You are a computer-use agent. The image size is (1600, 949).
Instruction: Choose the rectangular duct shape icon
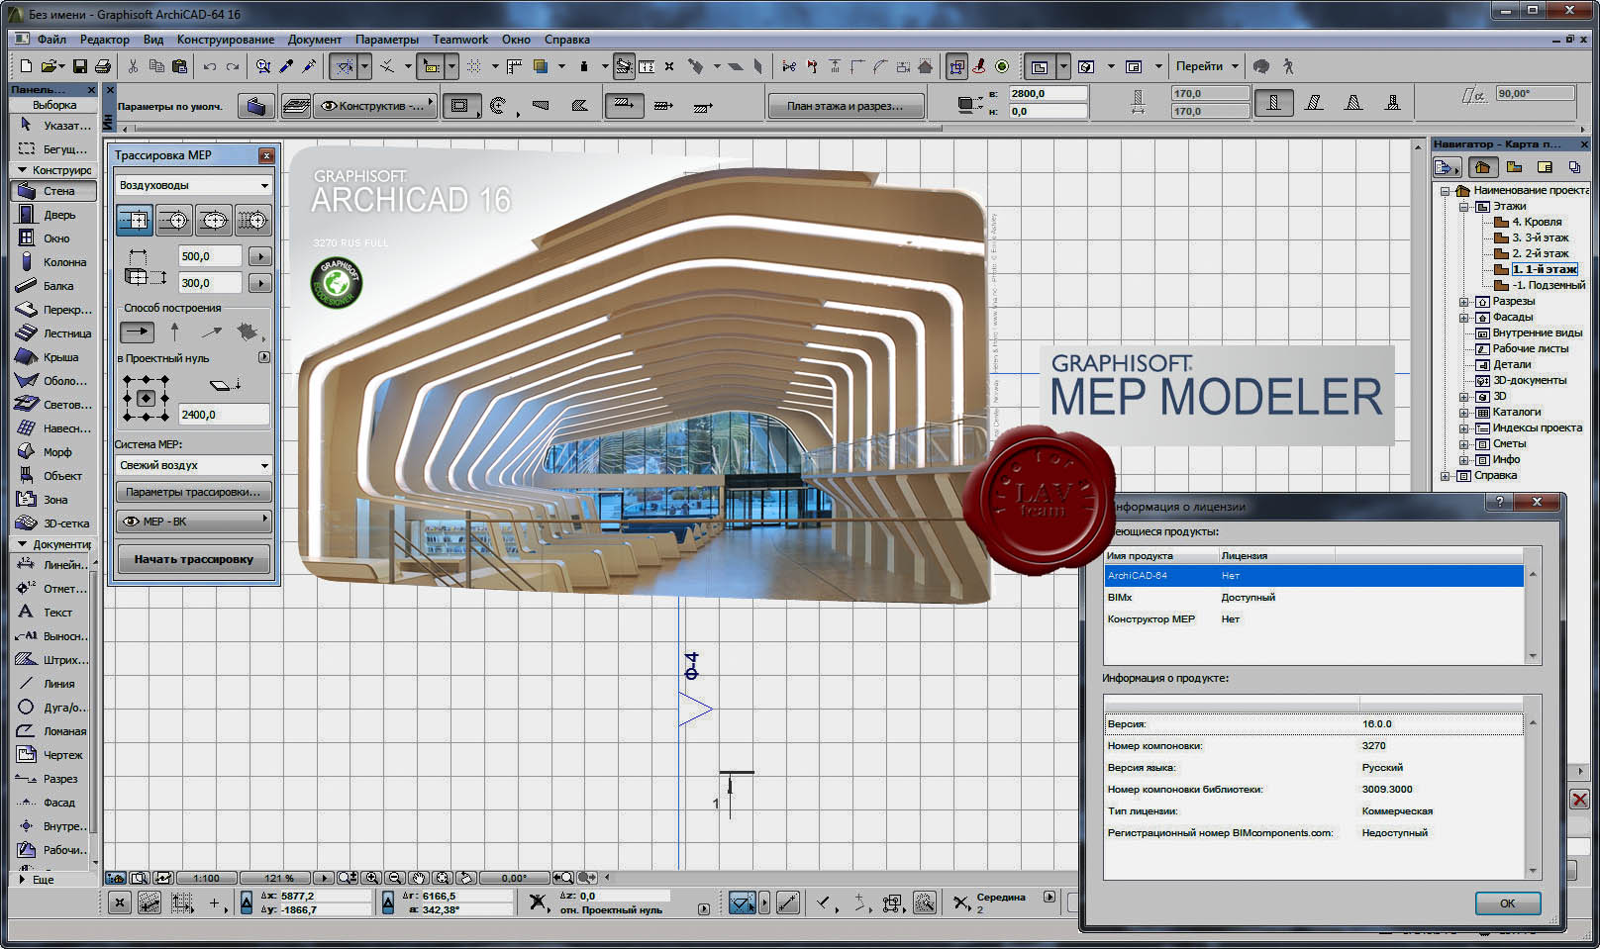135,220
